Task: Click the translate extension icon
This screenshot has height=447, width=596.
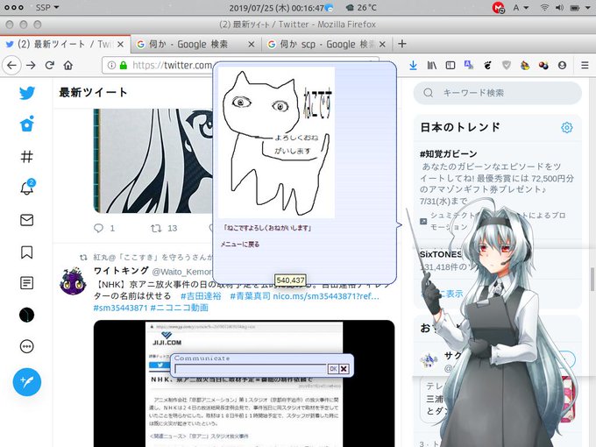Action: pyautogui.click(x=469, y=65)
